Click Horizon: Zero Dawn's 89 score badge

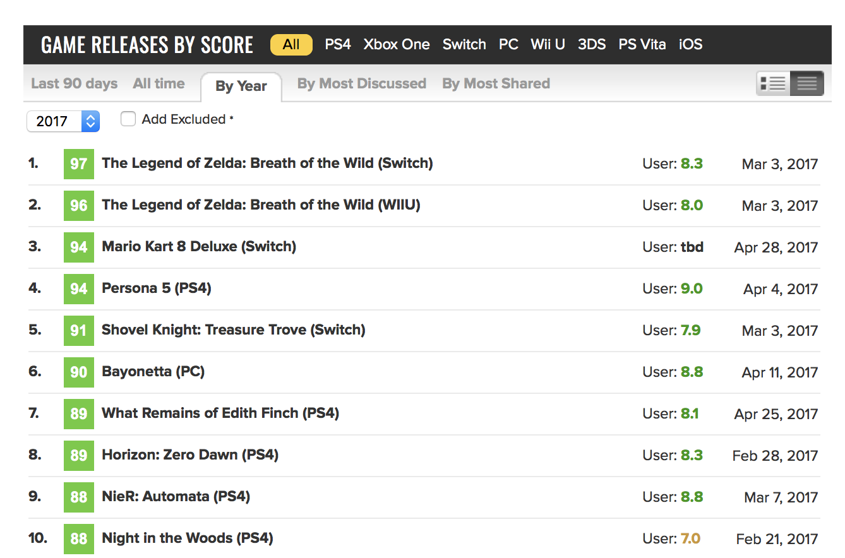tap(79, 456)
